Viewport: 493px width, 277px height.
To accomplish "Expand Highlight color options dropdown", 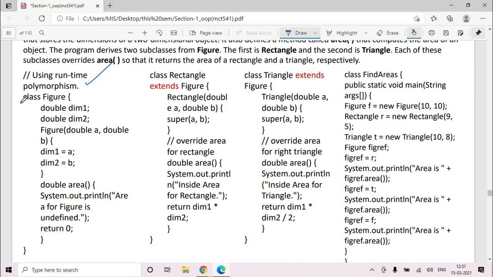I will 366,33.
